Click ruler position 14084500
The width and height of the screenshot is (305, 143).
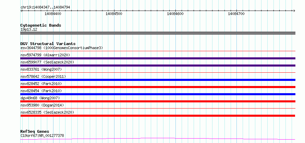[x=114, y=14]
